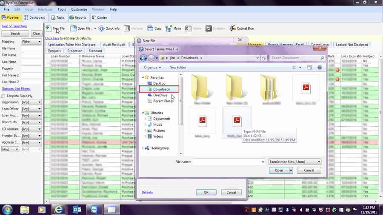Click the Move toolbar icon
This screenshot has width=383, height=215.
click(x=169, y=28)
